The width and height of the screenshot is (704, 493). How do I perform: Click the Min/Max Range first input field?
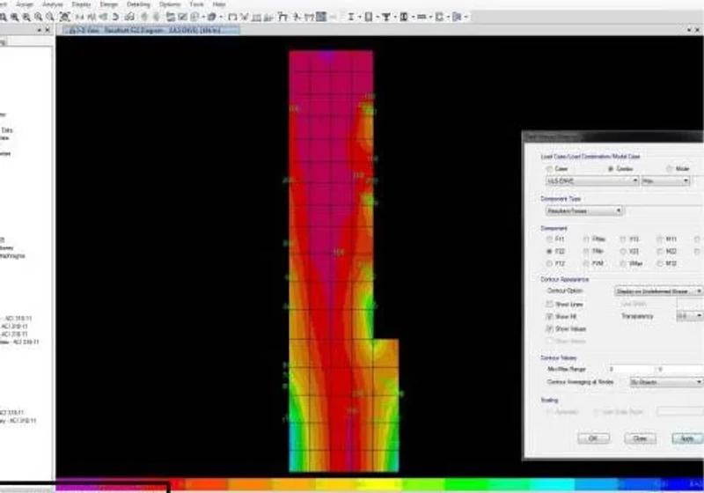[x=631, y=369]
